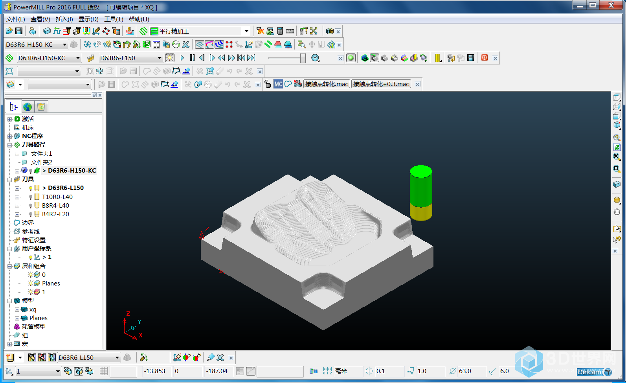Toggle light bulb for D63R6-H150-KC toolpath
This screenshot has height=383, width=626.
pyautogui.click(x=31, y=171)
